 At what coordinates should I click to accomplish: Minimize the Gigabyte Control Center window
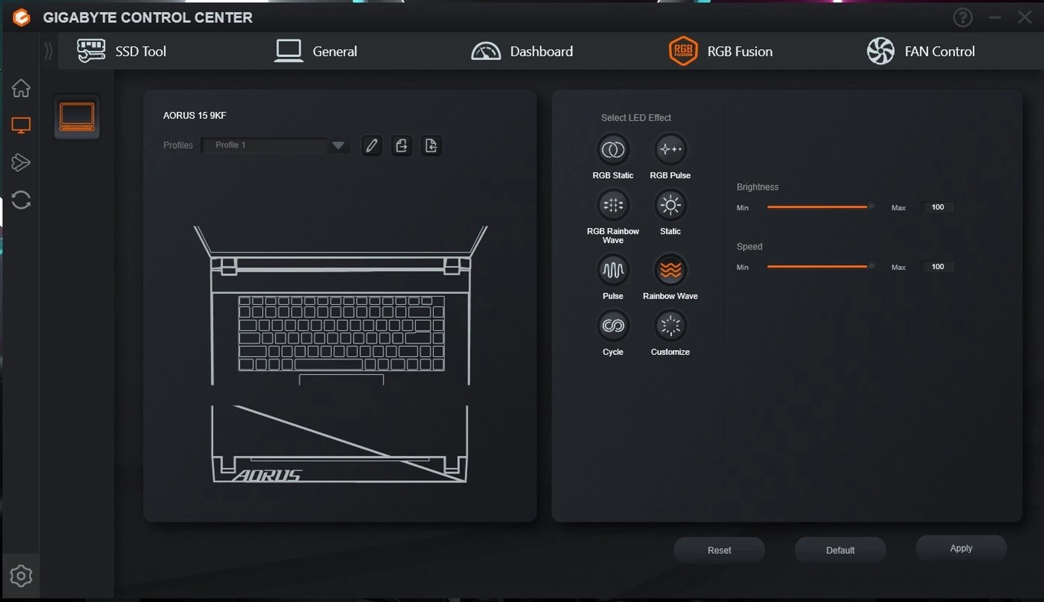pos(995,17)
